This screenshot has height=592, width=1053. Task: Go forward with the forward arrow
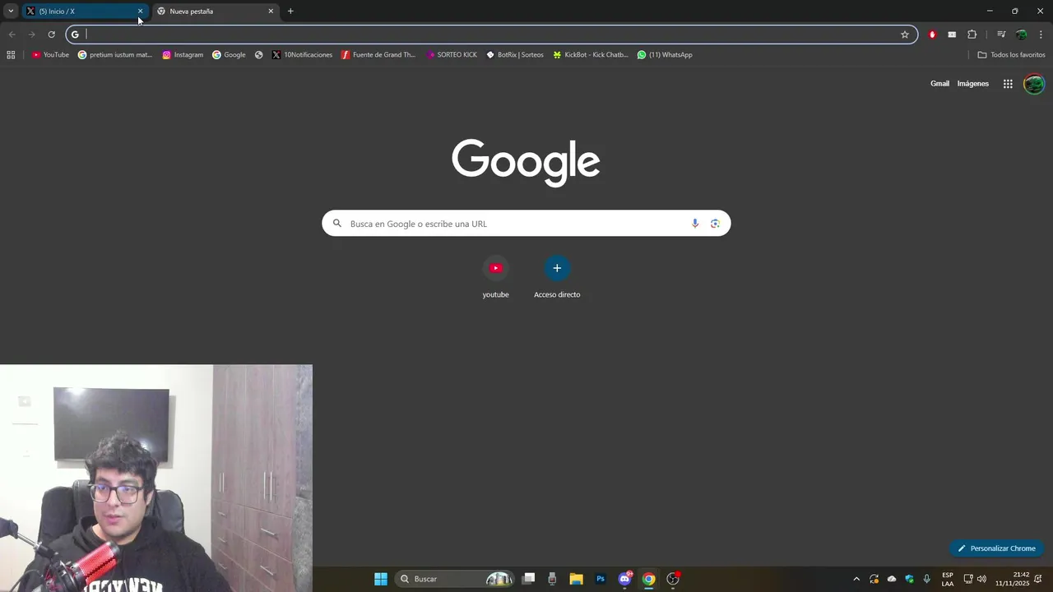click(x=31, y=35)
